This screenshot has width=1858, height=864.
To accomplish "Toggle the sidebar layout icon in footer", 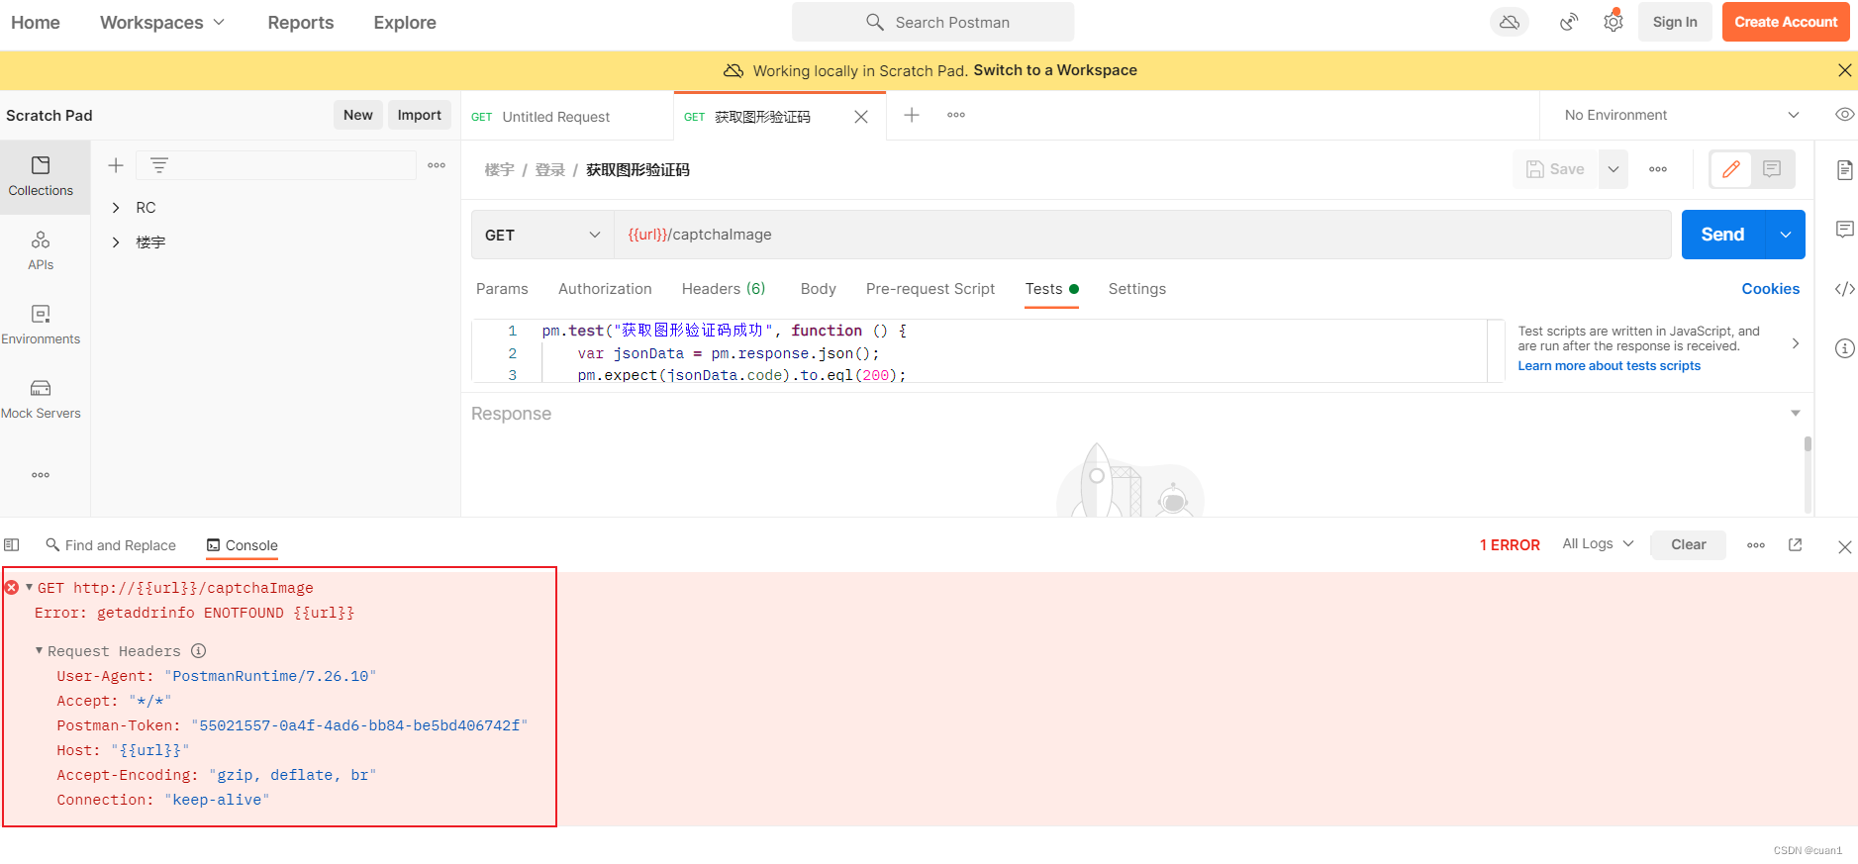I will pos(12,545).
